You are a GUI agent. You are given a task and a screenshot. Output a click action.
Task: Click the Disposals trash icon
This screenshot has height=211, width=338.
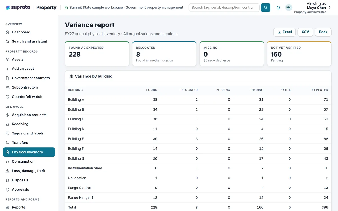(x=8, y=180)
